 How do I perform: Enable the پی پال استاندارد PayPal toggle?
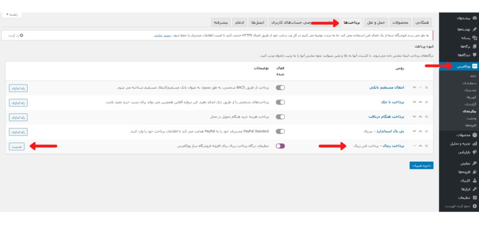pos(280,131)
